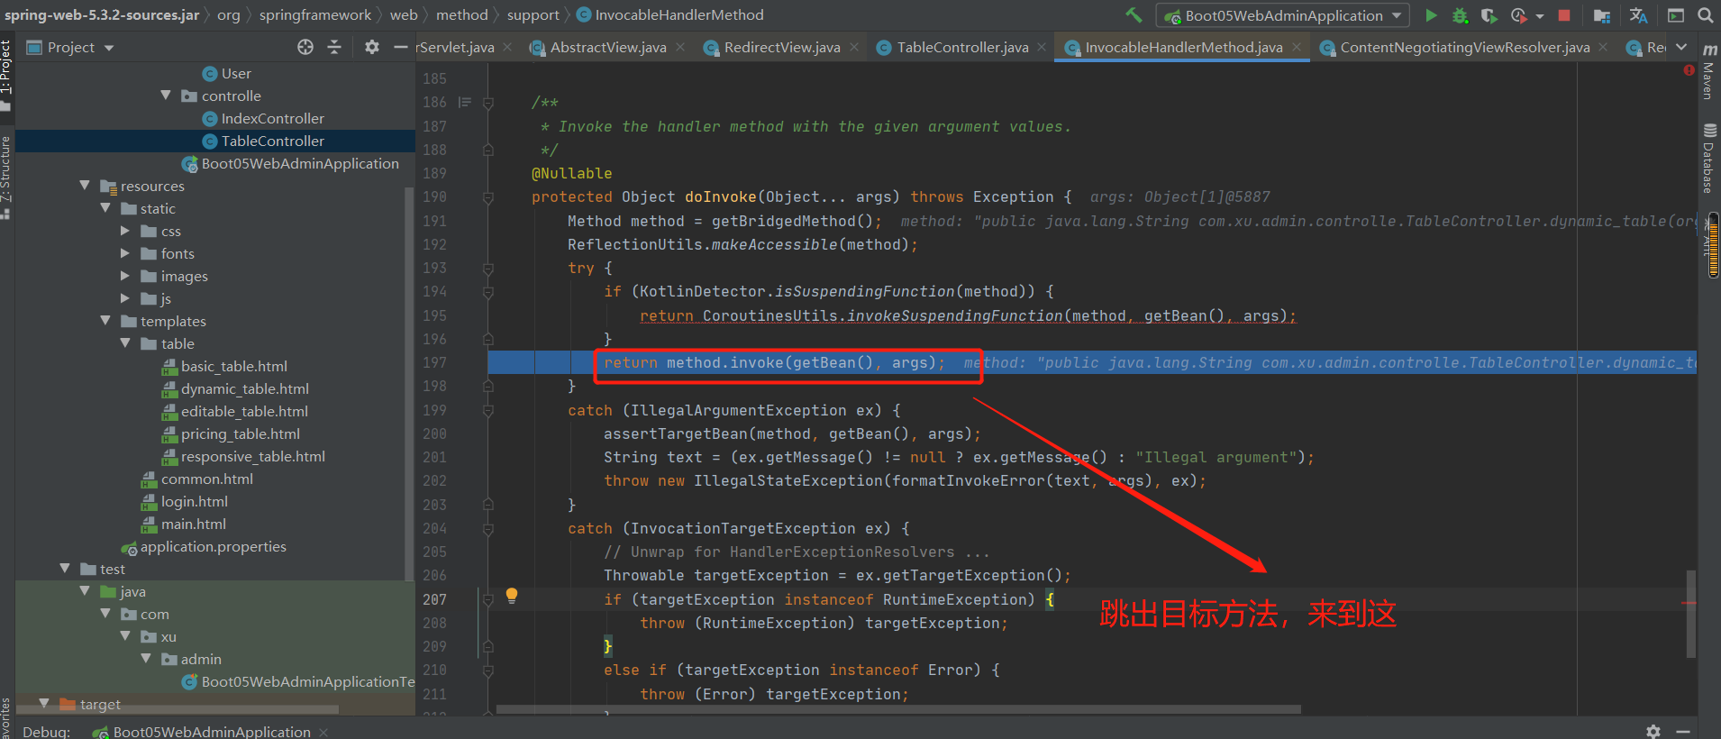1721x739 pixels.
Task: Fold catch InvocationTargetException block line 204
Action: point(488,529)
